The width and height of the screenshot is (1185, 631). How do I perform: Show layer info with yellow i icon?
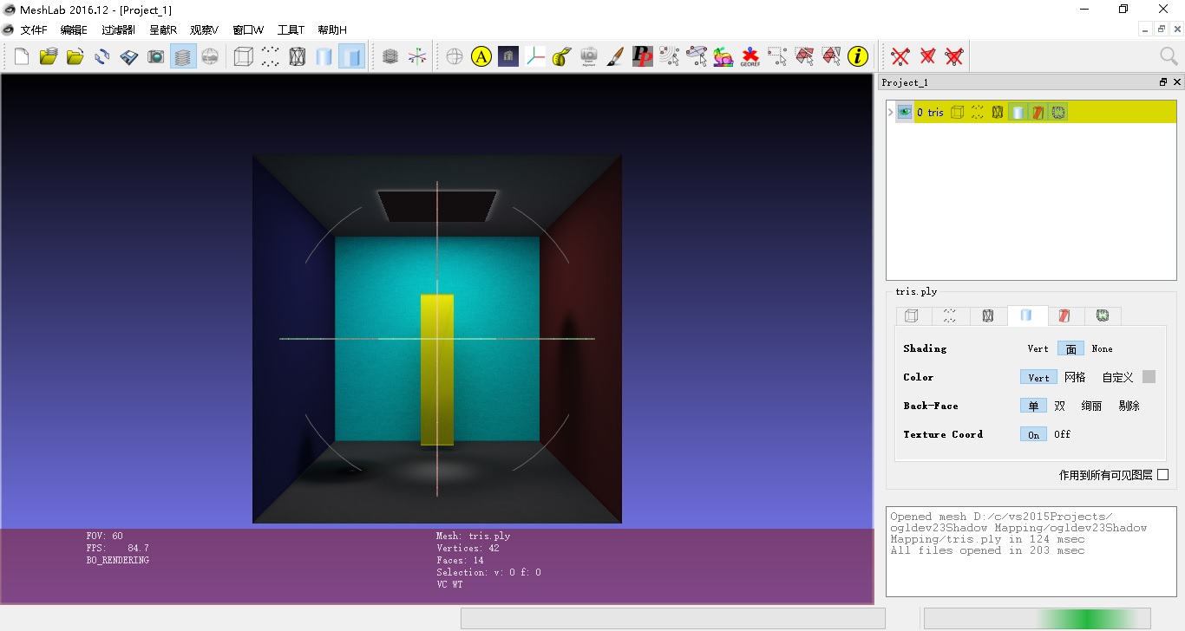click(x=858, y=57)
